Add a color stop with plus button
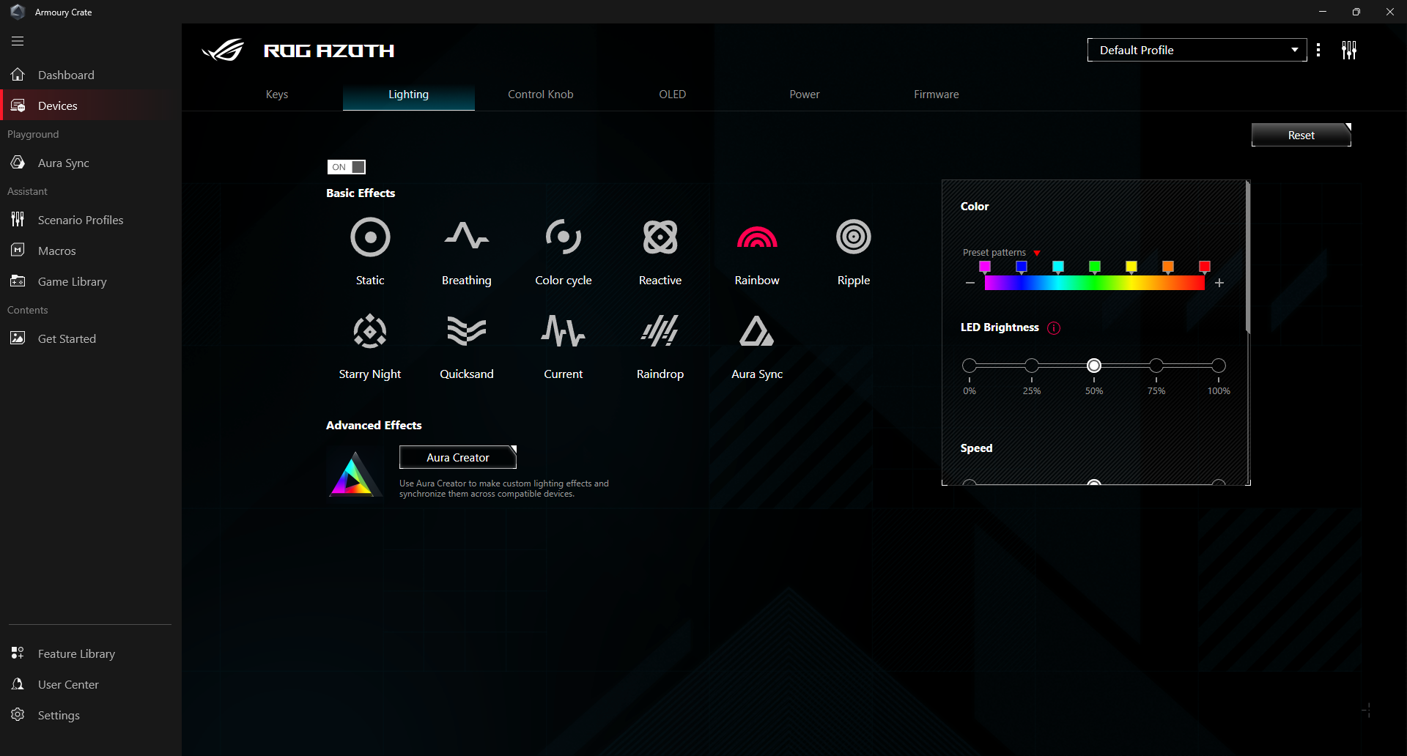Image resolution: width=1407 pixels, height=756 pixels. (x=1219, y=283)
